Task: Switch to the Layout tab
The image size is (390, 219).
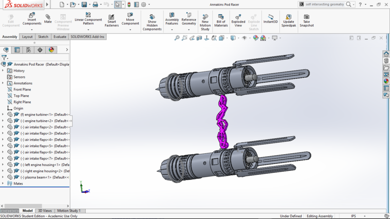Action: click(27, 37)
